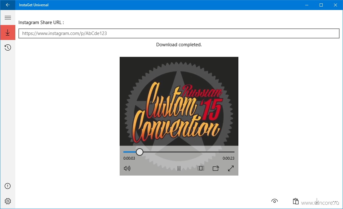This screenshot has width=343, height=209.
Task: Click the "InstaGet Universal" window title
Action: (34, 5)
